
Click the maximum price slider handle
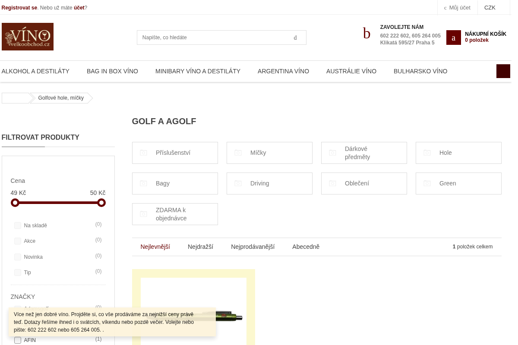pyautogui.click(x=101, y=203)
